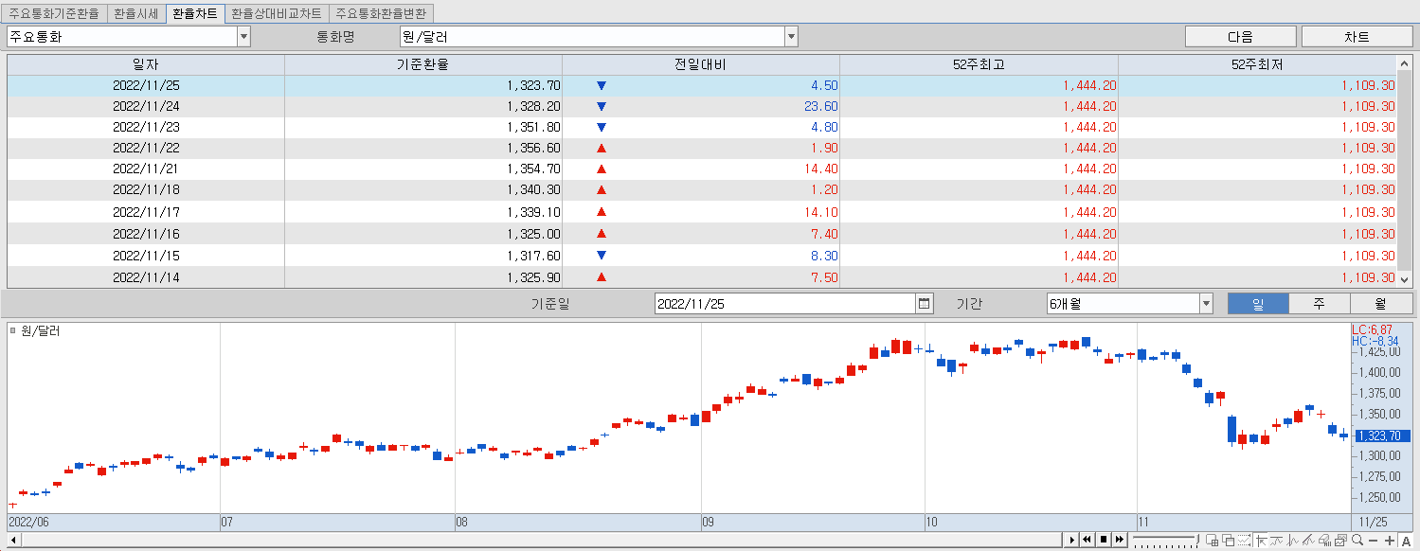Select the 2022/11/24 row date

(146, 106)
